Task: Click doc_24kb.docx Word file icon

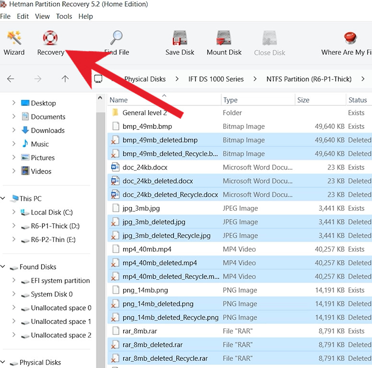Action: [116, 167]
